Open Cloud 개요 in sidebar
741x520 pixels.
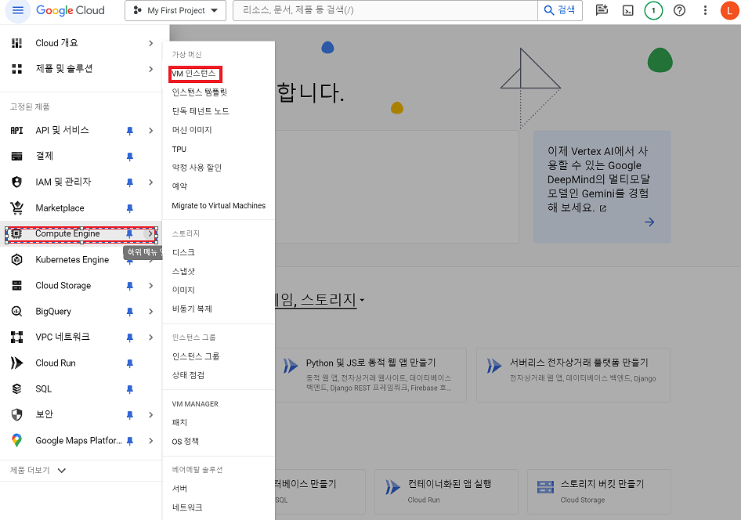[x=56, y=43]
